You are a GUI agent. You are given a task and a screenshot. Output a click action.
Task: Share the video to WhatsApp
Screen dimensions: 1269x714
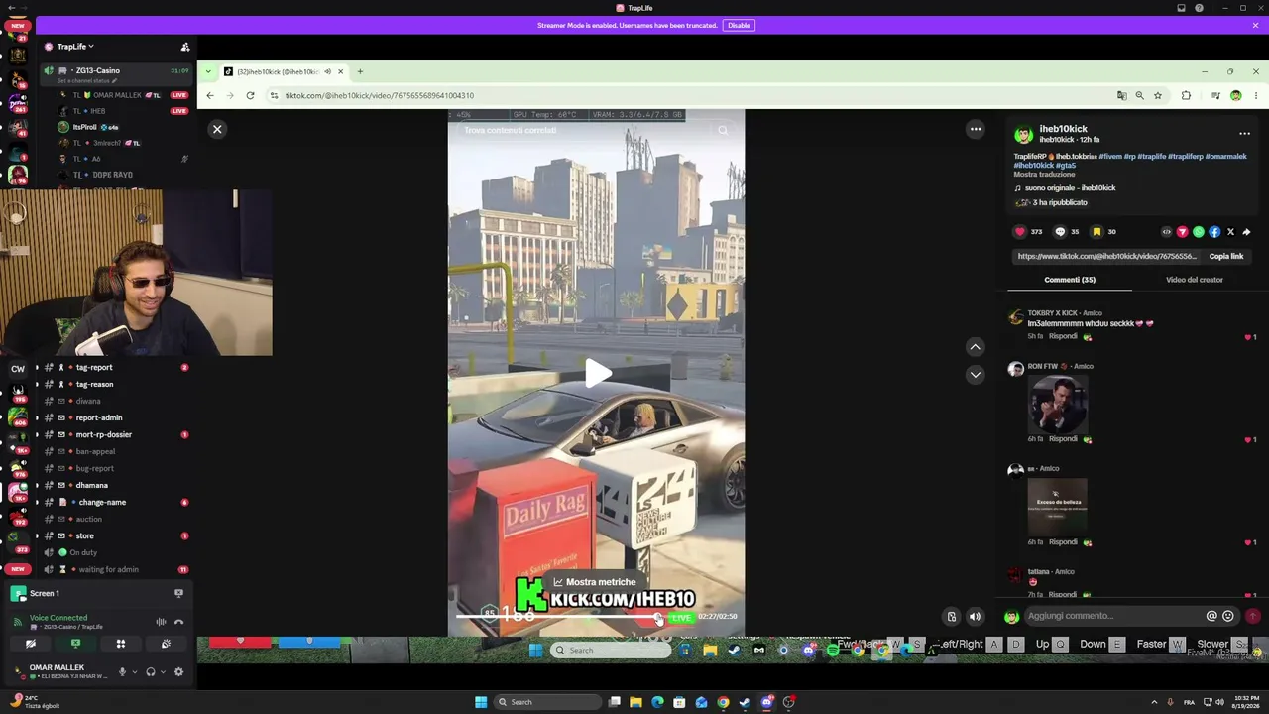pyautogui.click(x=1199, y=232)
